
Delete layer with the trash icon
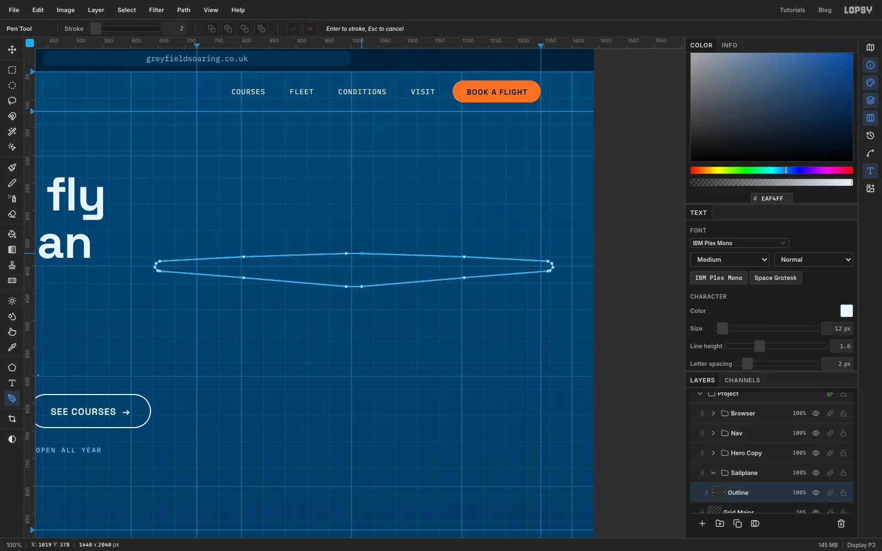[x=841, y=523]
